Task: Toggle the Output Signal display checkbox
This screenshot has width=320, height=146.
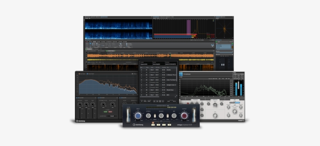Action: coord(87,74)
